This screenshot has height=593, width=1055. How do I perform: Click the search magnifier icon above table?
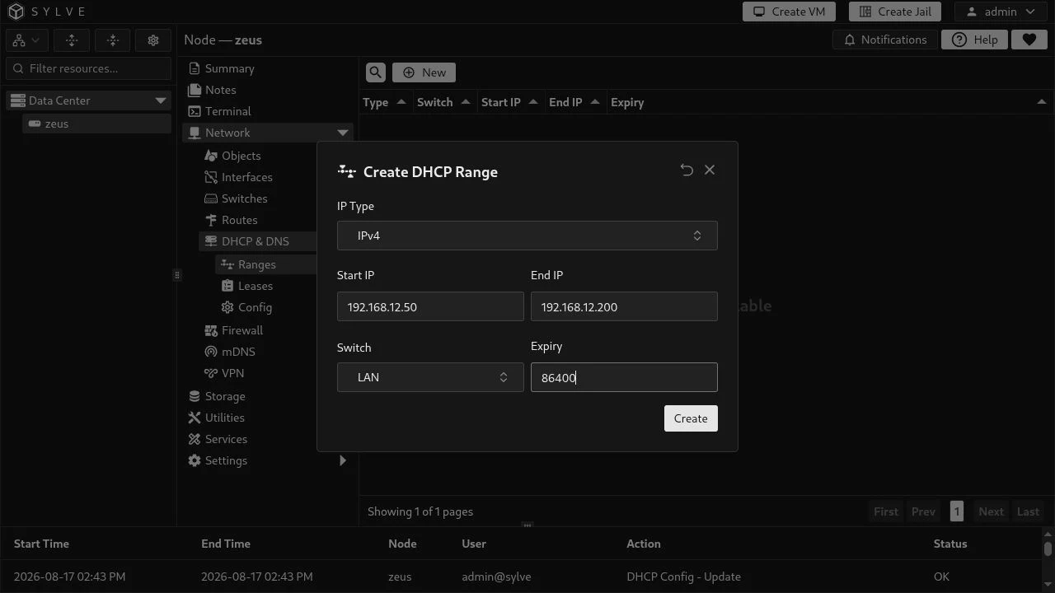(x=376, y=72)
